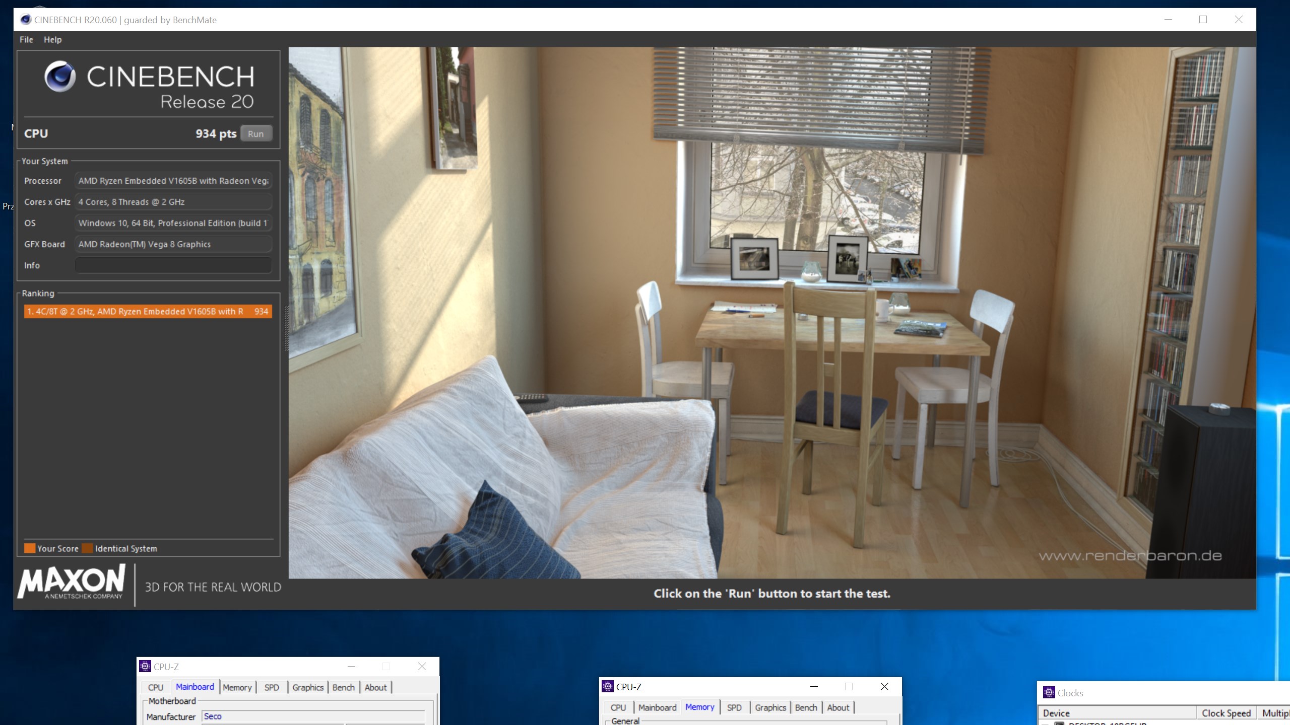Click the Manufacturer field showing Seco
This screenshot has height=725, width=1290.
click(313, 716)
